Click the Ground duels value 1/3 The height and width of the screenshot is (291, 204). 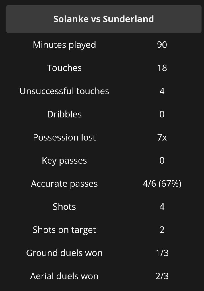[x=162, y=253]
